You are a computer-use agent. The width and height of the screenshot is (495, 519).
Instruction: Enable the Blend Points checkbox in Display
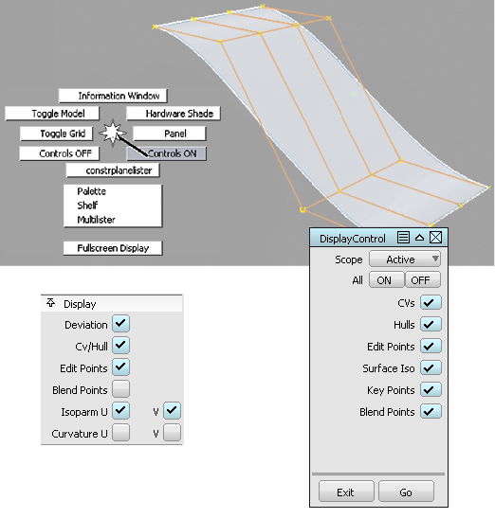coord(120,389)
